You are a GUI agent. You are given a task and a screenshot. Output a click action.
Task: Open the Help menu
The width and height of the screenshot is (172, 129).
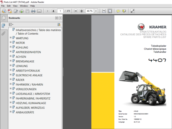coord(32,6)
